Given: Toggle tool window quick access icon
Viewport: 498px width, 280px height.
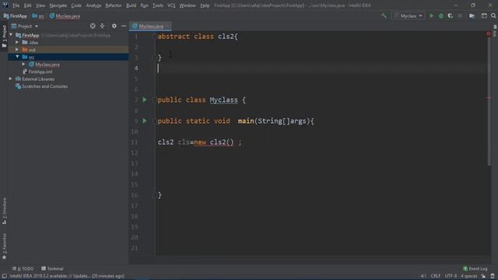Looking at the screenshot, I should tap(5, 276).
